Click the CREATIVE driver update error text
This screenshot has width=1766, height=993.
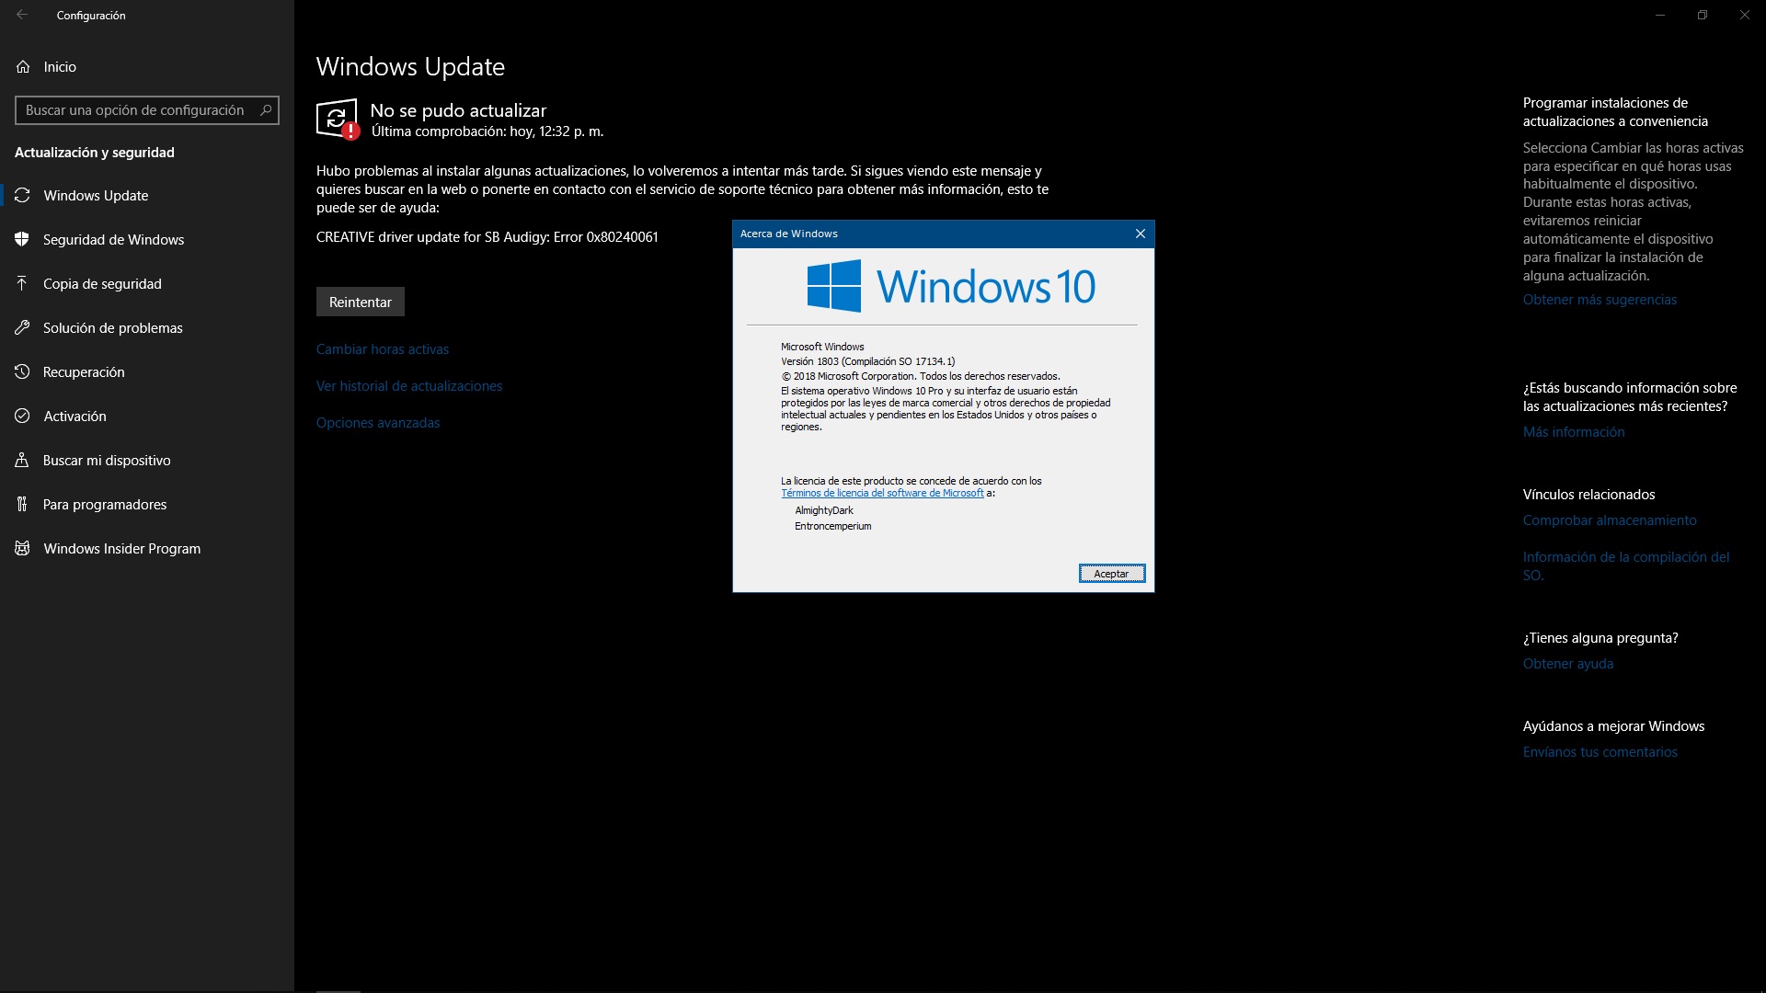[487, 237]
